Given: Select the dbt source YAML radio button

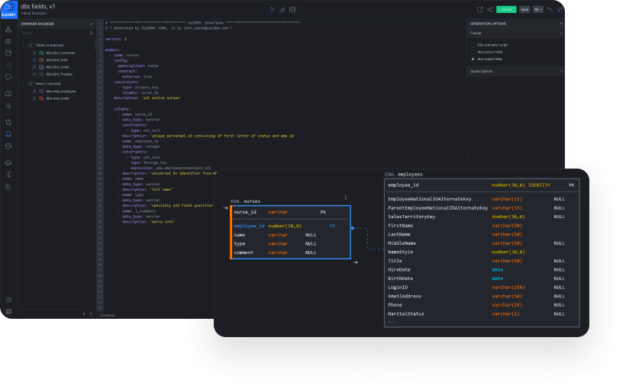Looking at the screenshot, I should point(473,52).
